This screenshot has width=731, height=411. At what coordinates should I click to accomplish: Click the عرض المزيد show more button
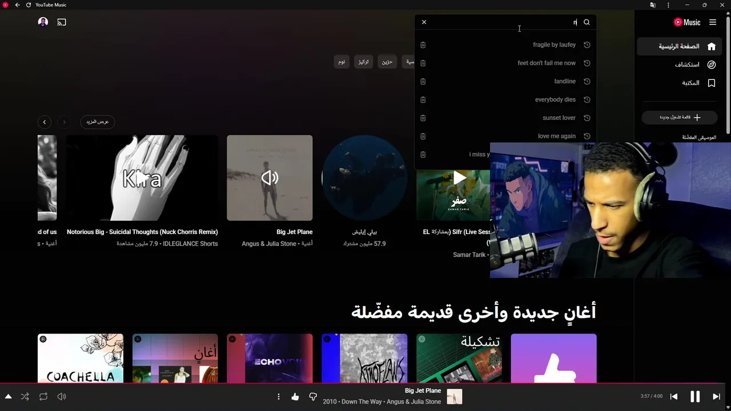(98, 122)
